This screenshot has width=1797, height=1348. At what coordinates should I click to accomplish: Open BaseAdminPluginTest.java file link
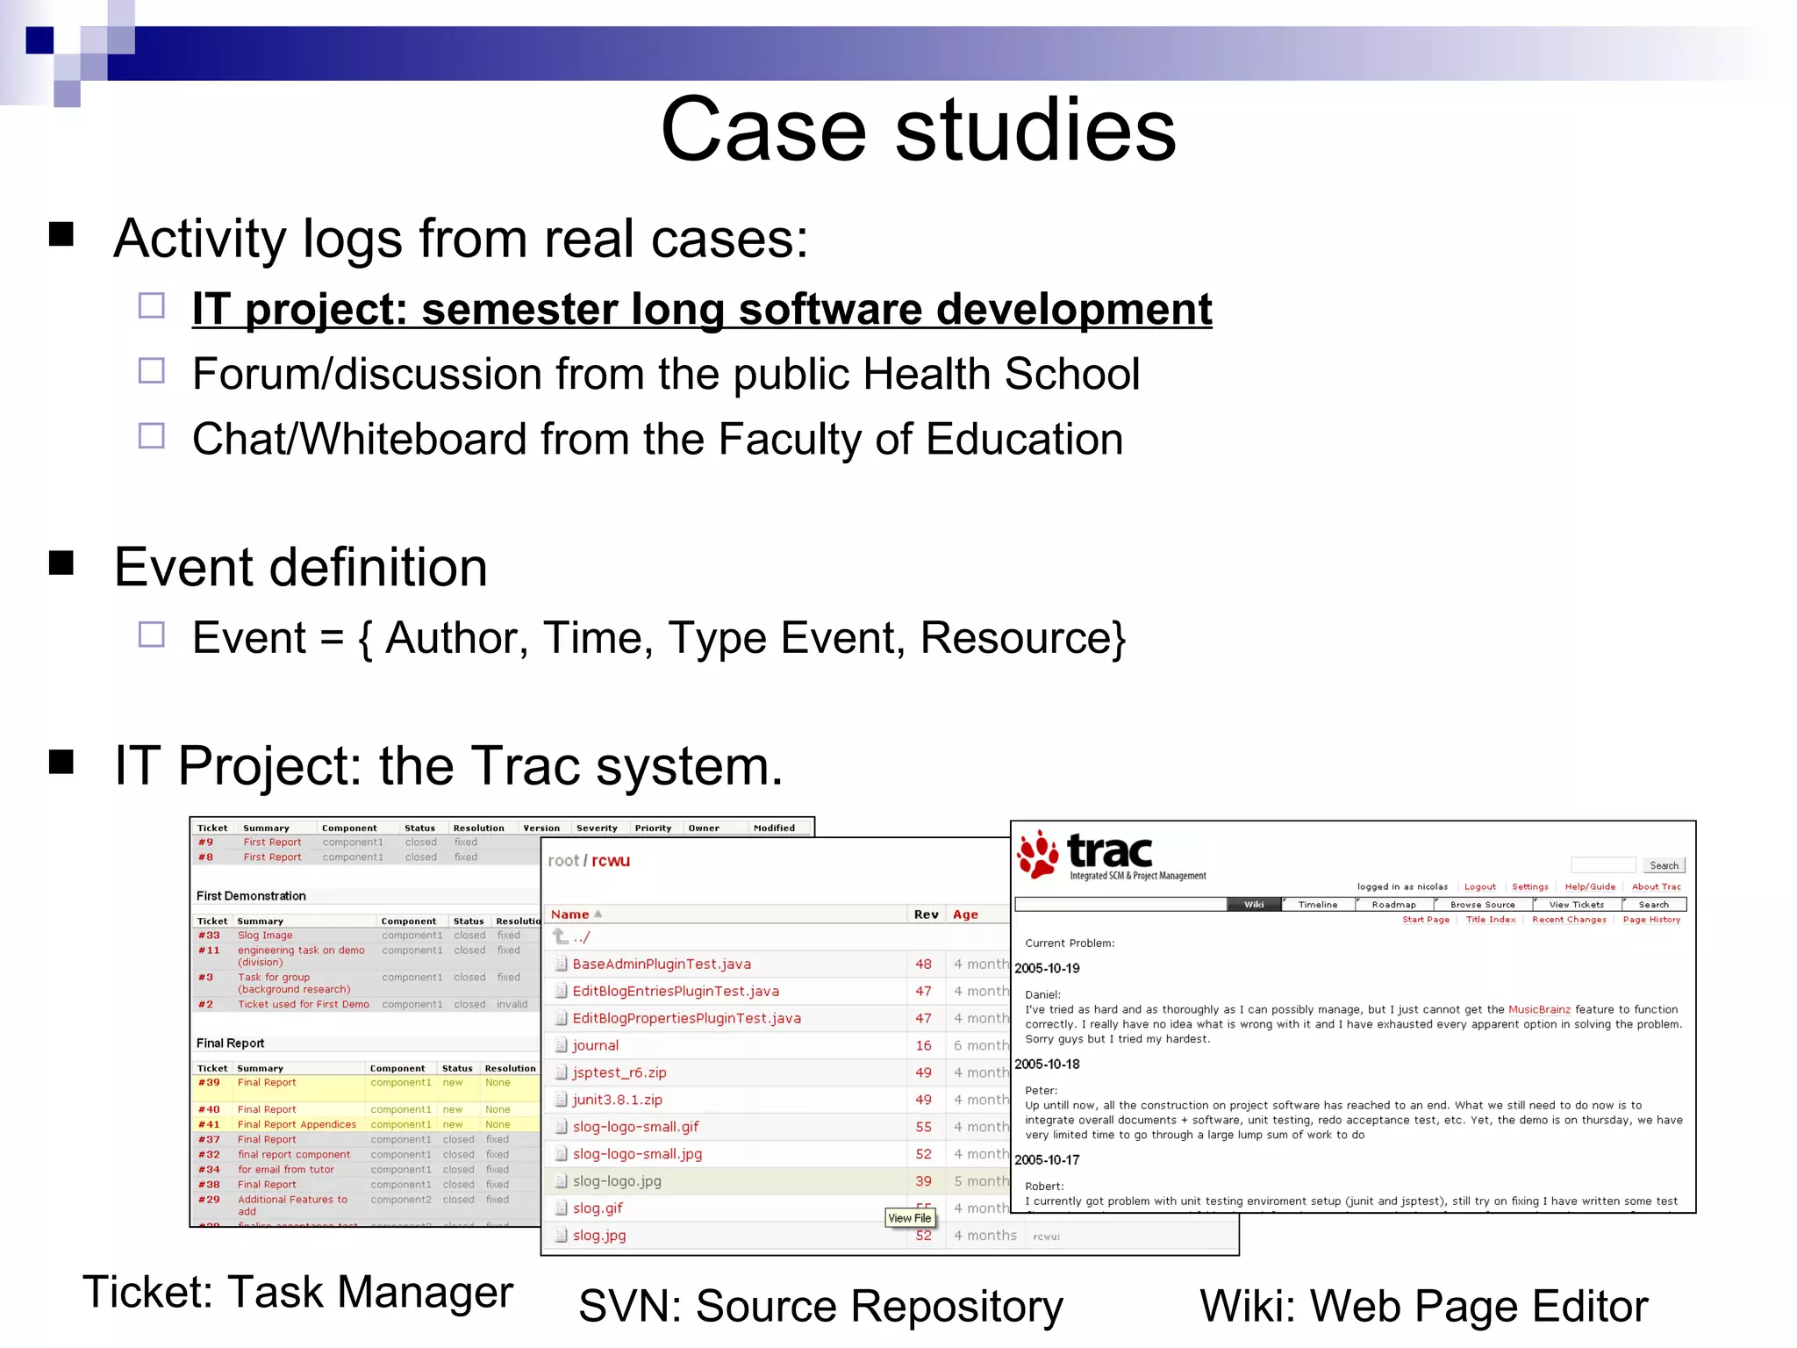[x=662, y=964]
